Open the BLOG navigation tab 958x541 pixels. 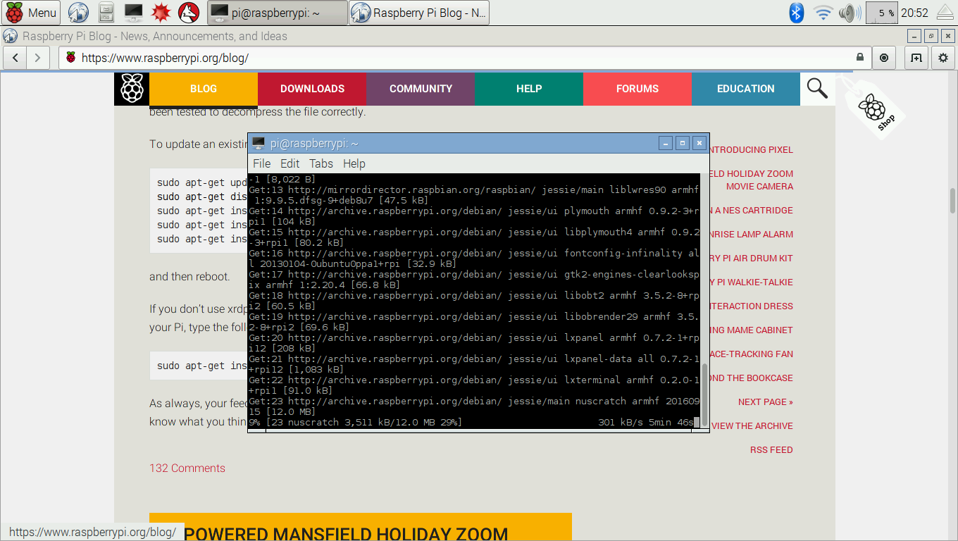[204, 89]
